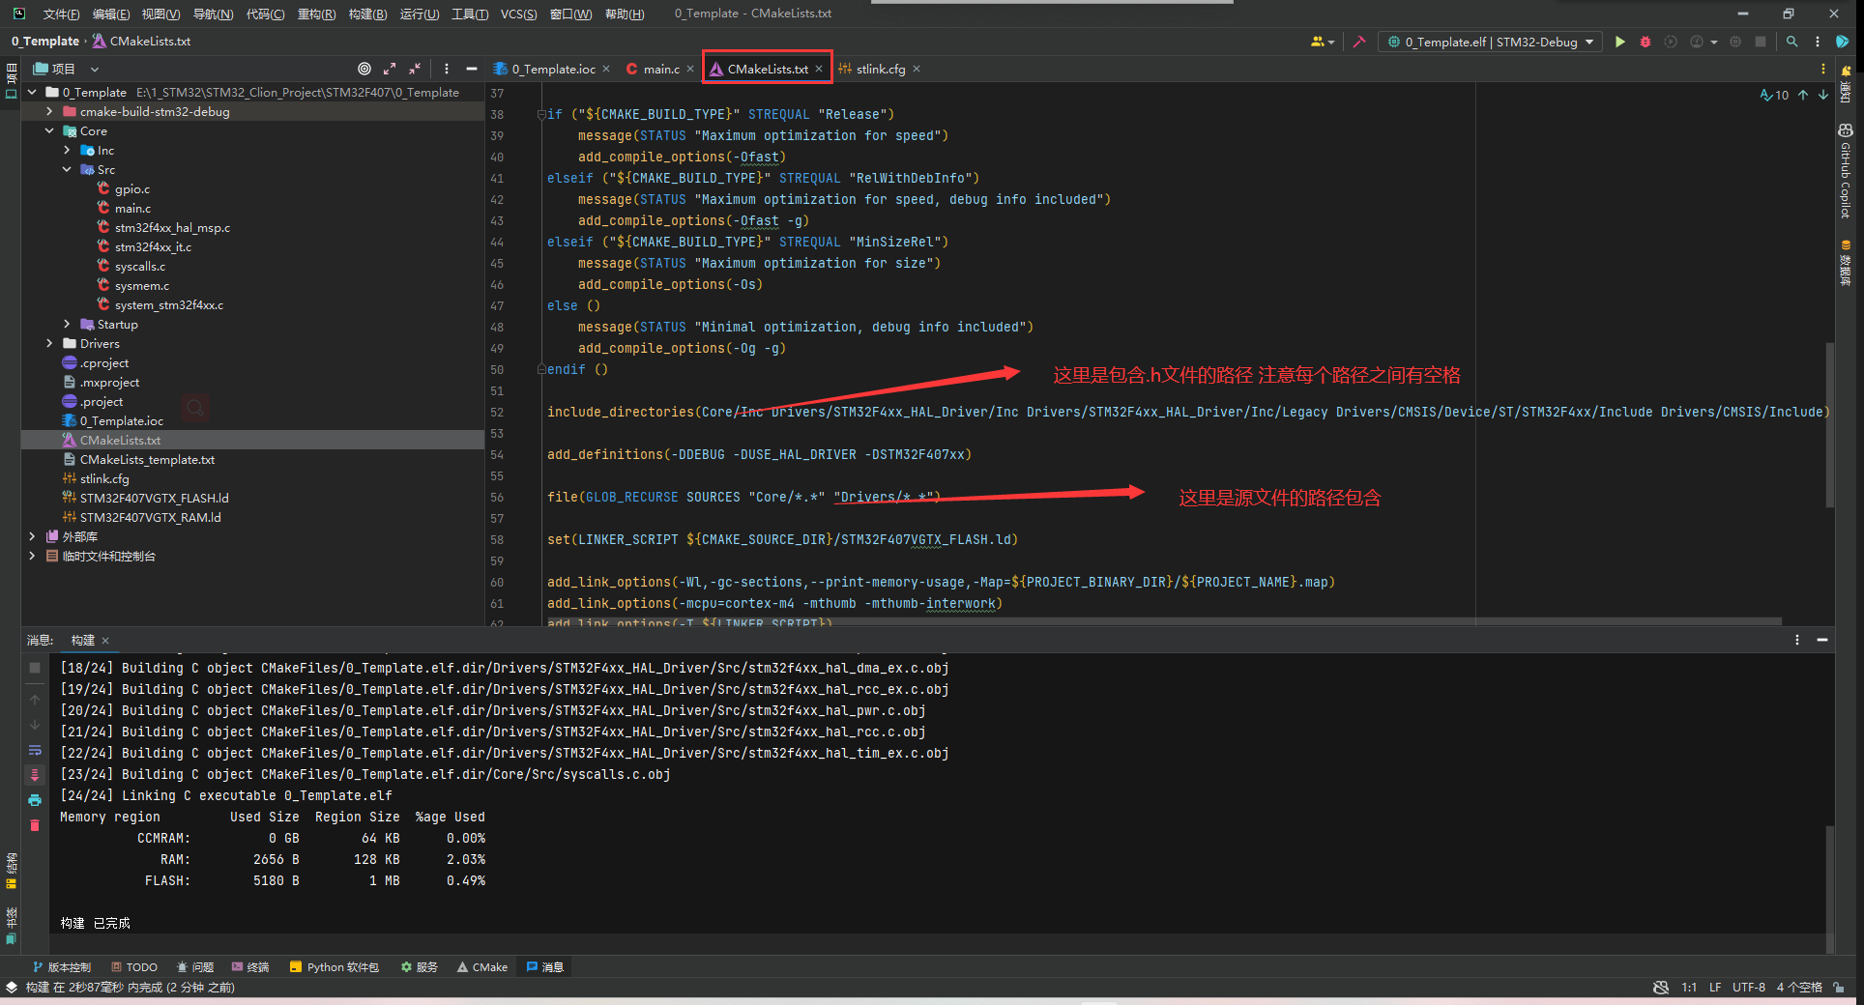The height and width of the screenshot is (1005, 1864).
Task: Export build output using the printer icon
Action: (35, 799)
